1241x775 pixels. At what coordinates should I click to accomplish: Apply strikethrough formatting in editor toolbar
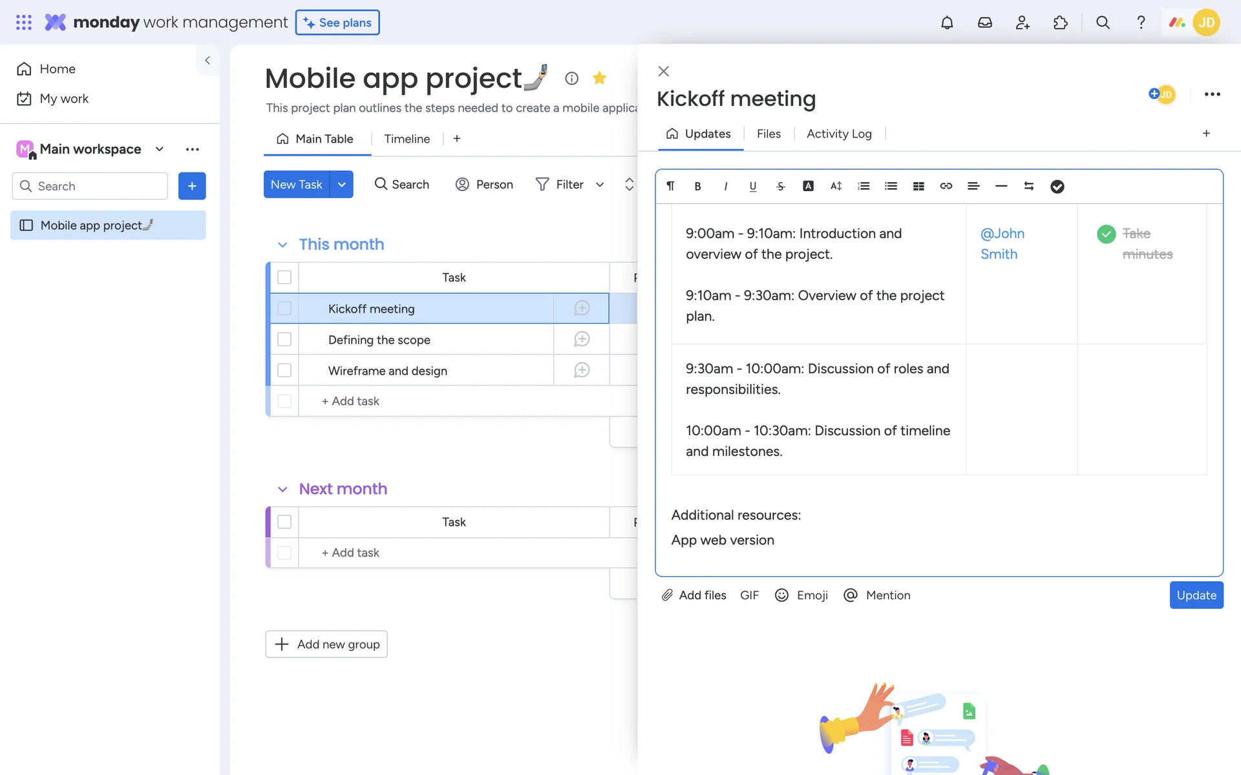pos(780,186)
